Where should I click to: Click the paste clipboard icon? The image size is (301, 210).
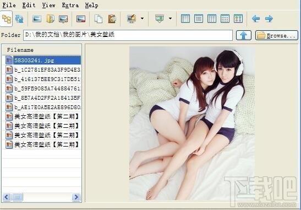[112, 19]
